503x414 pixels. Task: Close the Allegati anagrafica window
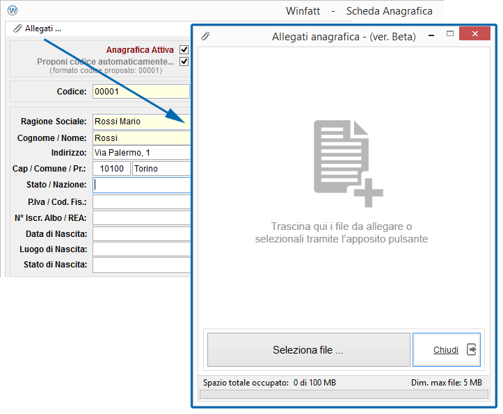474,33
